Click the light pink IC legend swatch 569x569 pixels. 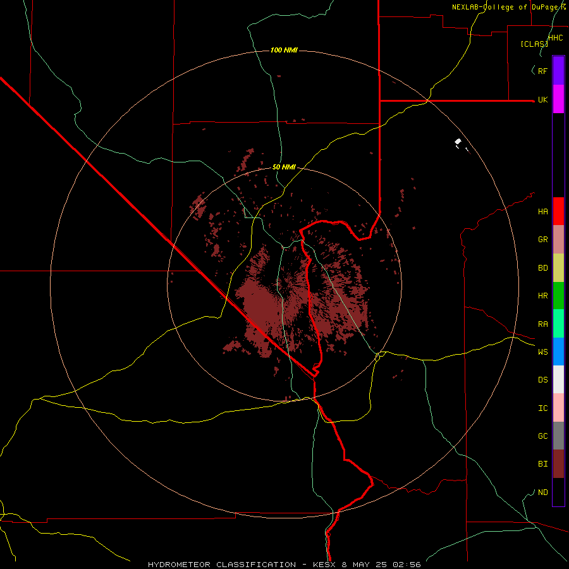pos(558,408)
